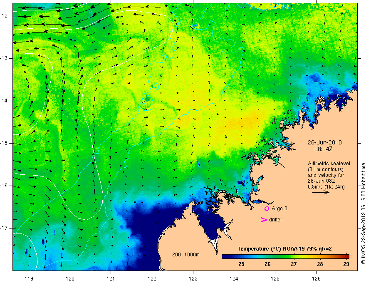Click the 'Altimetric sealevel' text line
Viewport: 366px width, 283px height.
(x=329, y=164)
